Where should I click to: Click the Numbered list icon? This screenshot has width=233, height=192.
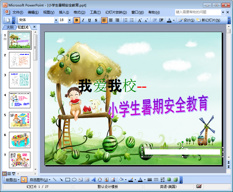tap(125, 20)
